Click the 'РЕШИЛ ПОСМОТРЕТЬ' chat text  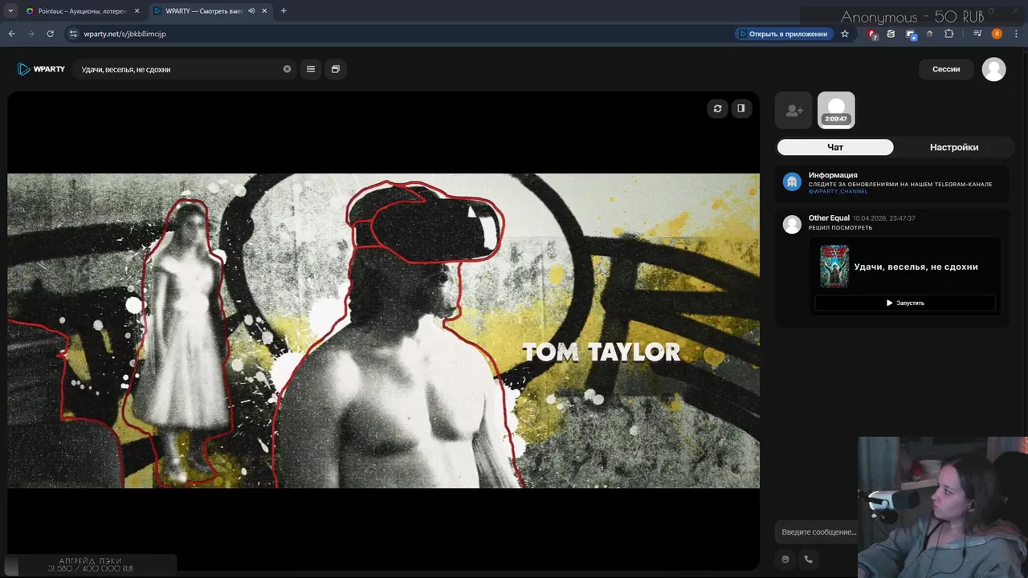(840, 228)
